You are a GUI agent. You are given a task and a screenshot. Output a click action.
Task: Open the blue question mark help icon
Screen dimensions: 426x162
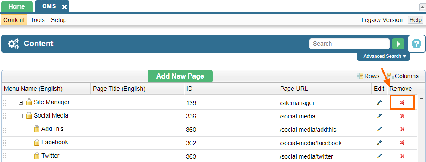pyautogui.click(x=417, y=44)
